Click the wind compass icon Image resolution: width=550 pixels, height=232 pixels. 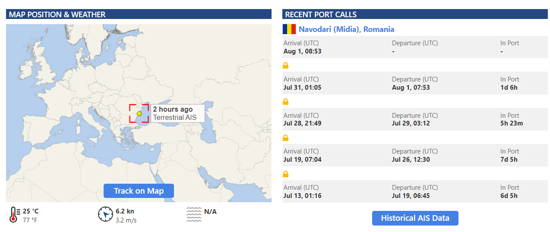(x=105, y=214)
